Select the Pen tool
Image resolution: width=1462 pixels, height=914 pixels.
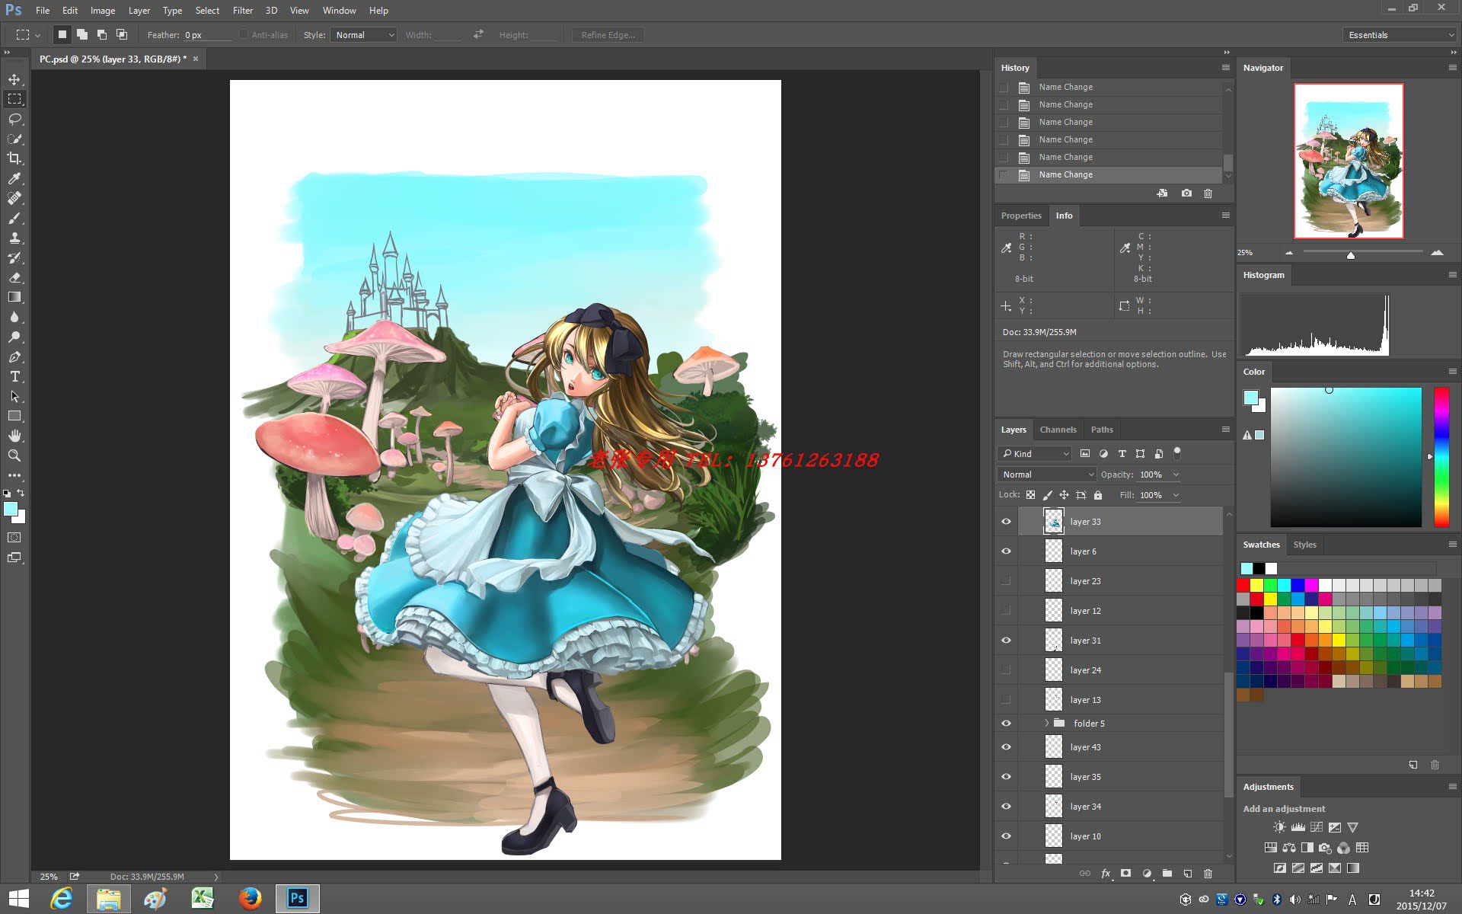[x=14, y=356]
